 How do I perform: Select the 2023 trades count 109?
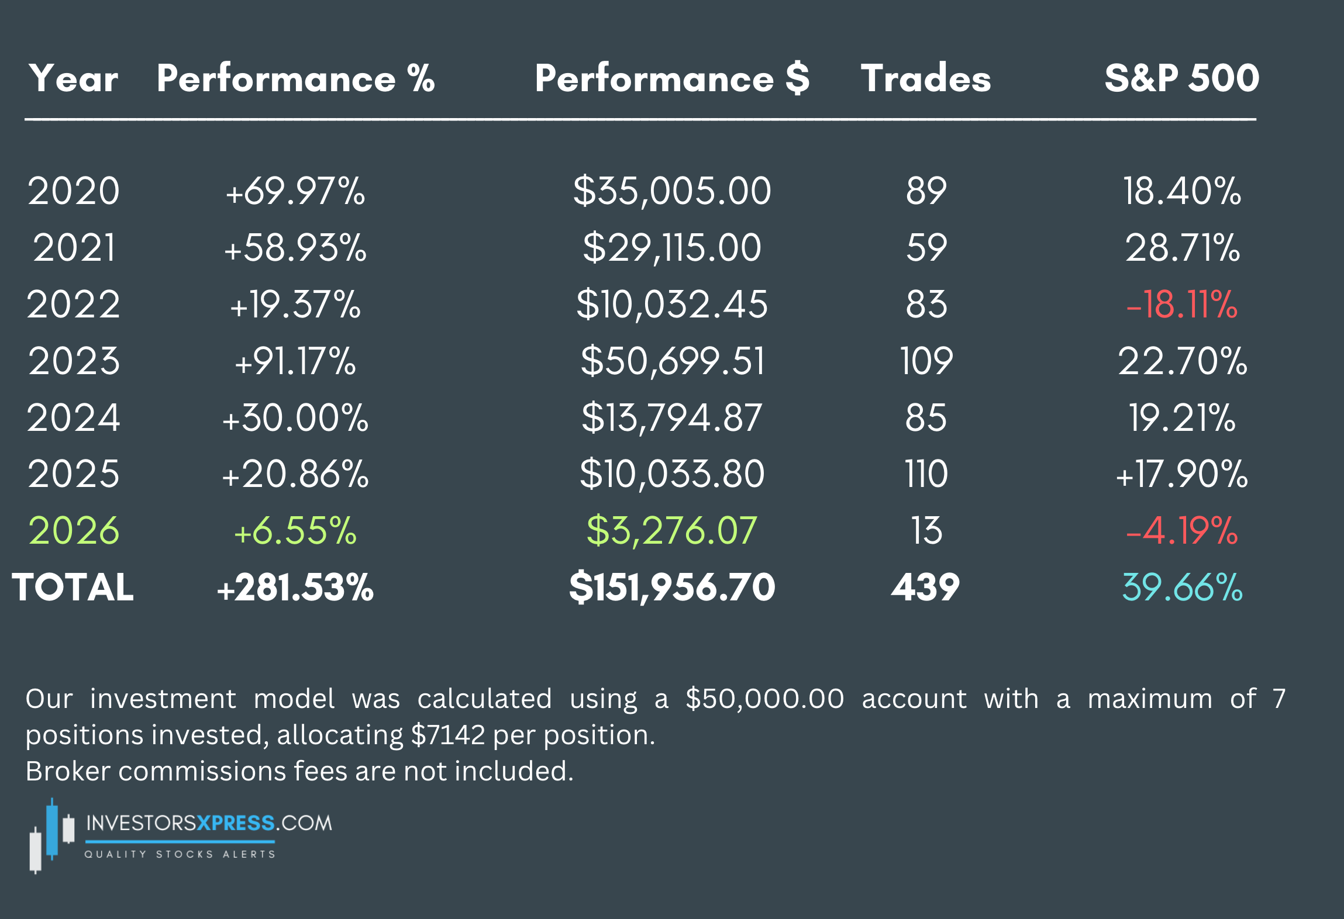tap(926, 361)
